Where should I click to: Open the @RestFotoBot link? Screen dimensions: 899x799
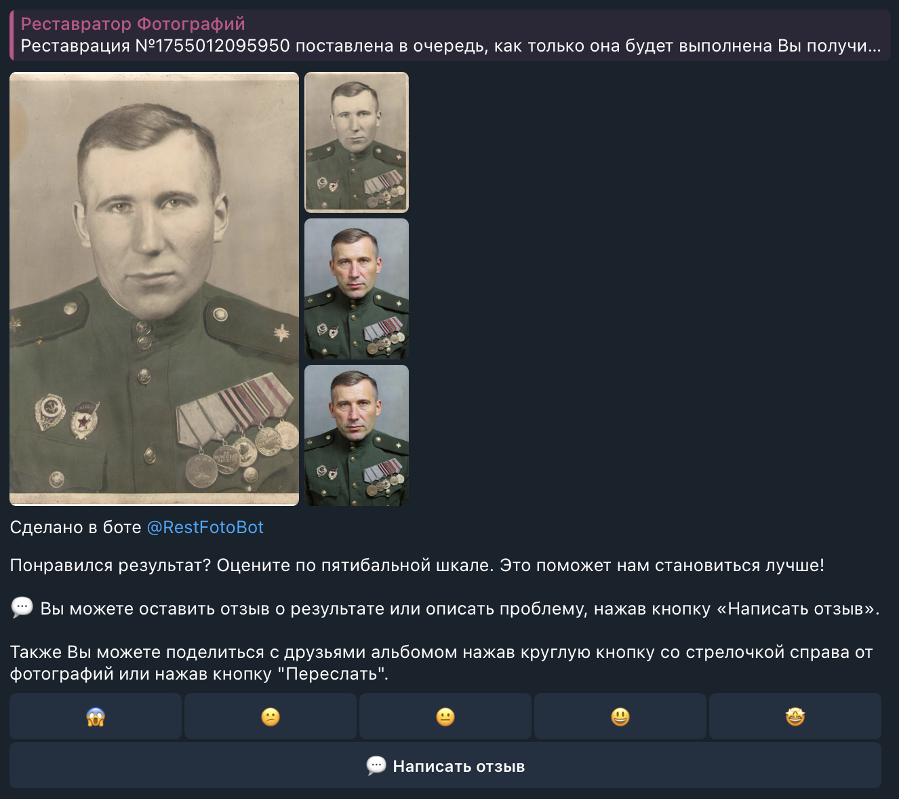pyautogui.click(x=205, y=527)
